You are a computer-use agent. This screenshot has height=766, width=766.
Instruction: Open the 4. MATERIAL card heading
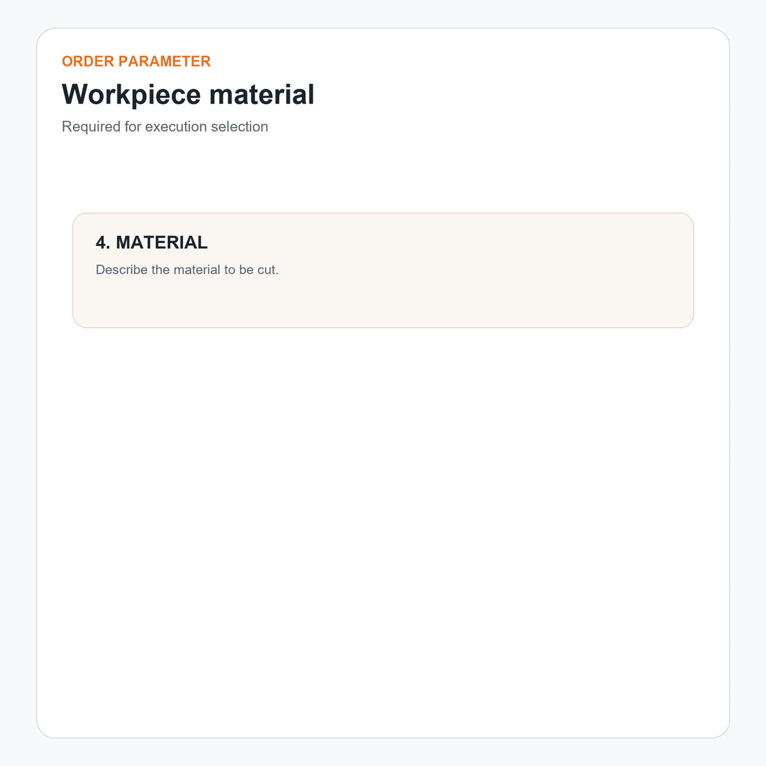coord(152,243)
